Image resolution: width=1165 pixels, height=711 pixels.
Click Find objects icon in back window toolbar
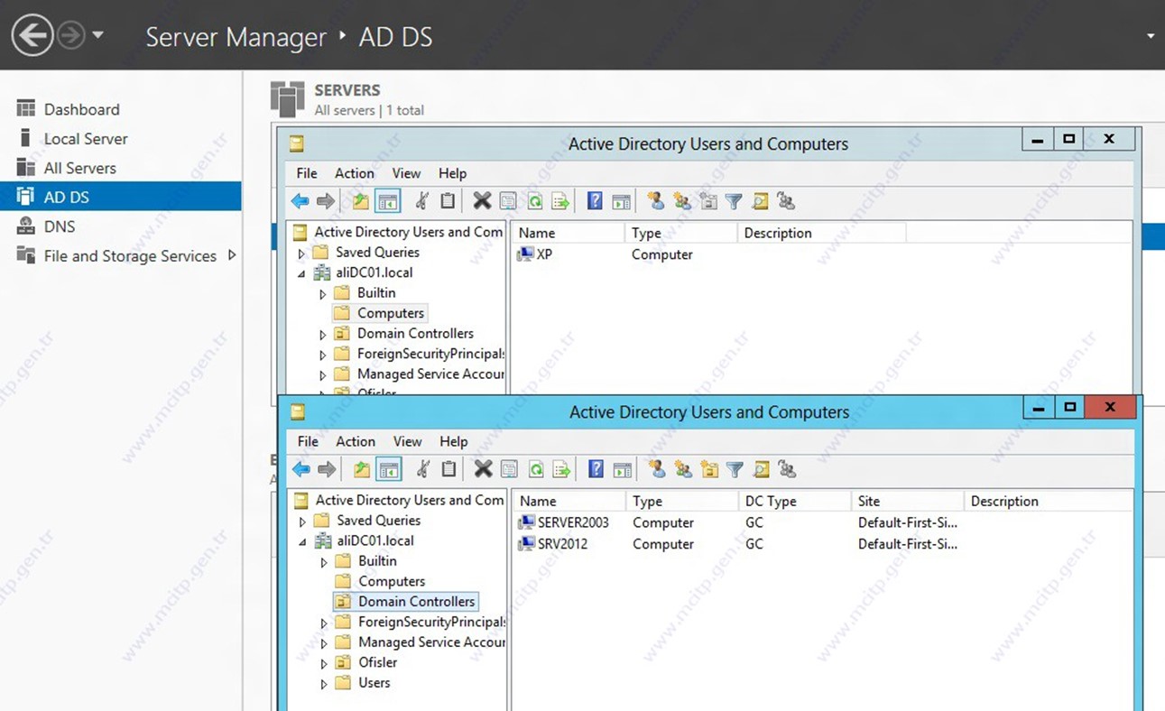[x=760, y=201]
